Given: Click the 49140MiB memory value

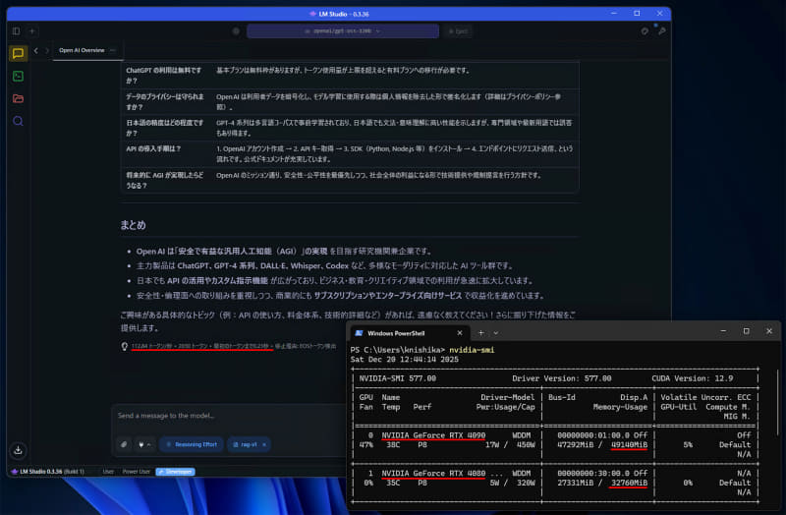Looking at the screenshot, I should click(629, 445).
